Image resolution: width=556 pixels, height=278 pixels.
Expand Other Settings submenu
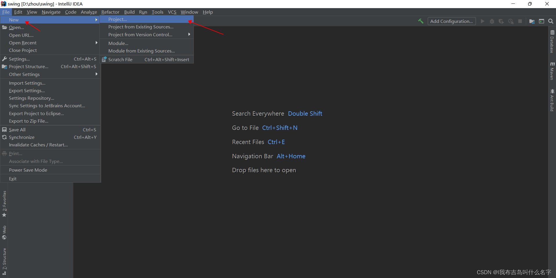click(x=96, y=74)
